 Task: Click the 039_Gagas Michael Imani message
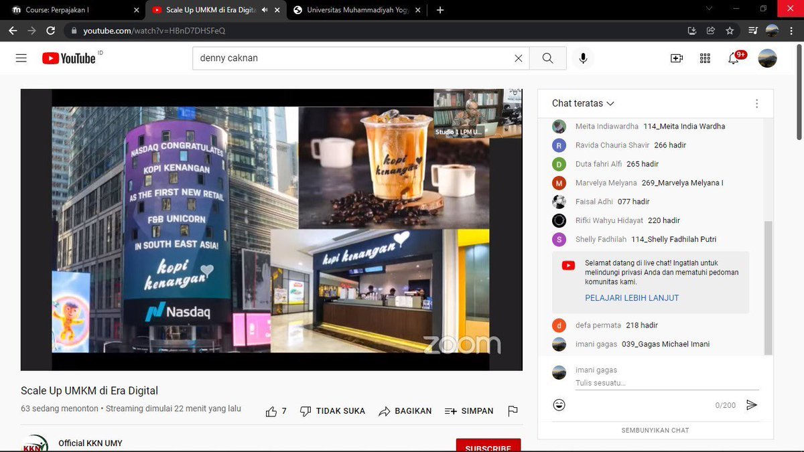point(665,344)
